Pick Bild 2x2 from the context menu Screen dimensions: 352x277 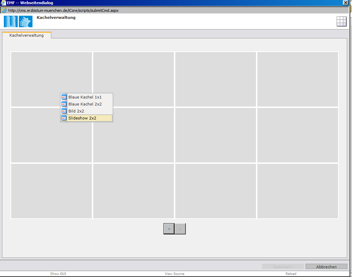point(76,111)
